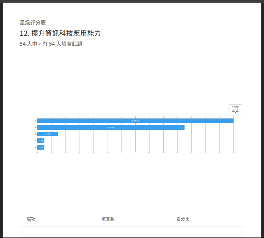This screenshot has width=264, height=238.
Task: Click the x-axis tick label 14
Action: point(135,153)
